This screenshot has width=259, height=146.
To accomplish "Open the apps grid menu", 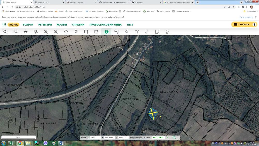I will pyautogui.click(x=4, y=25).
